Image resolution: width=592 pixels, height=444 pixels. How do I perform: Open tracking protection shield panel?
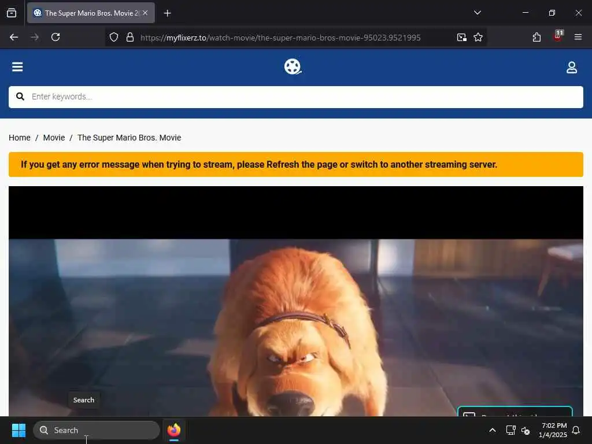(x=114, y=37)
